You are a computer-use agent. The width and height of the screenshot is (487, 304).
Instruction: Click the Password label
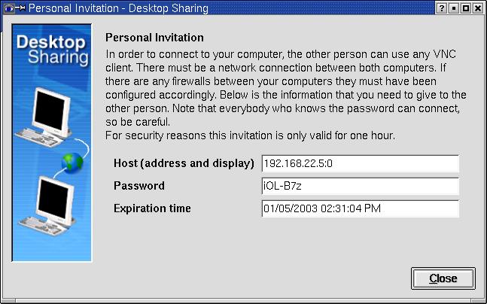click(139, 186)
